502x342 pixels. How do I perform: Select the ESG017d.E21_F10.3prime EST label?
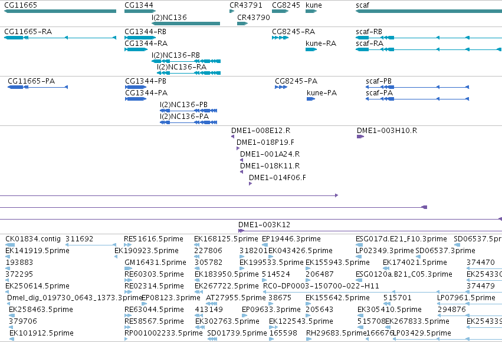click(x=401, y=239)
